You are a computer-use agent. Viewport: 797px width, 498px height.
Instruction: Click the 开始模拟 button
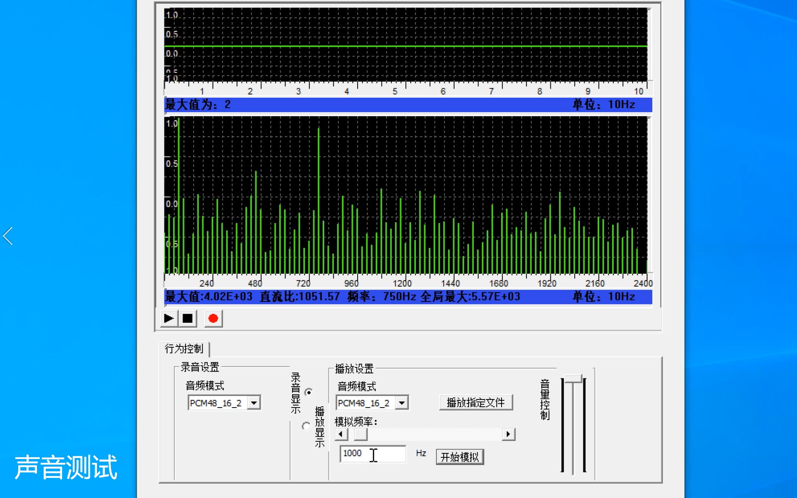[x=460, y=457]
